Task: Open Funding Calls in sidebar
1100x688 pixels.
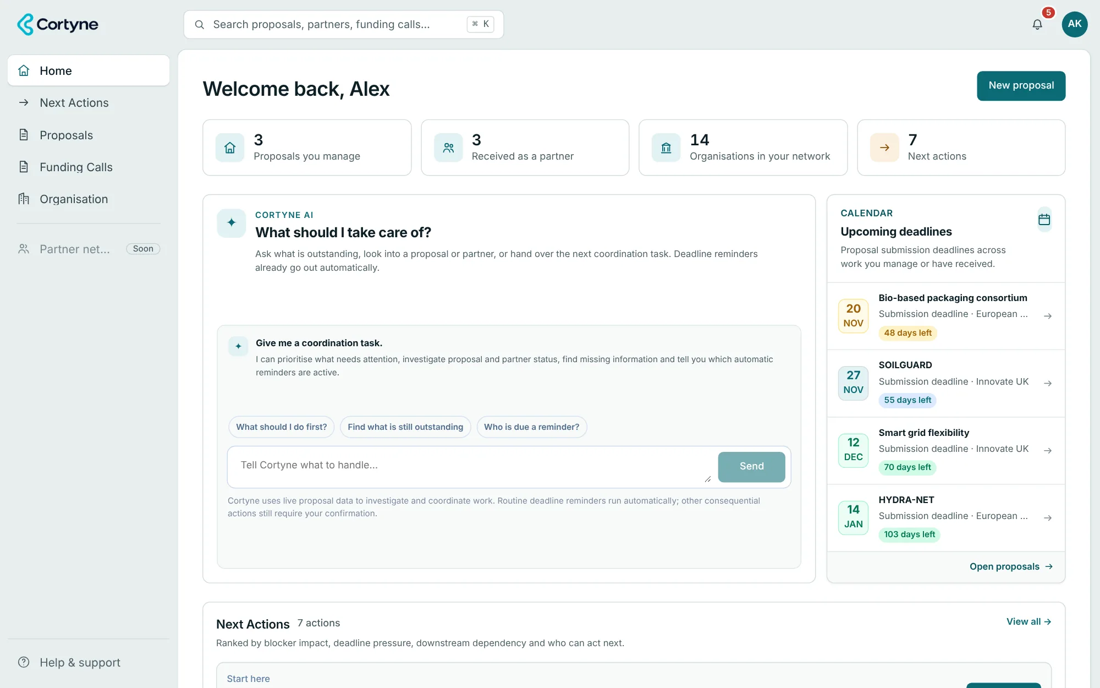Action: [89, 167]
